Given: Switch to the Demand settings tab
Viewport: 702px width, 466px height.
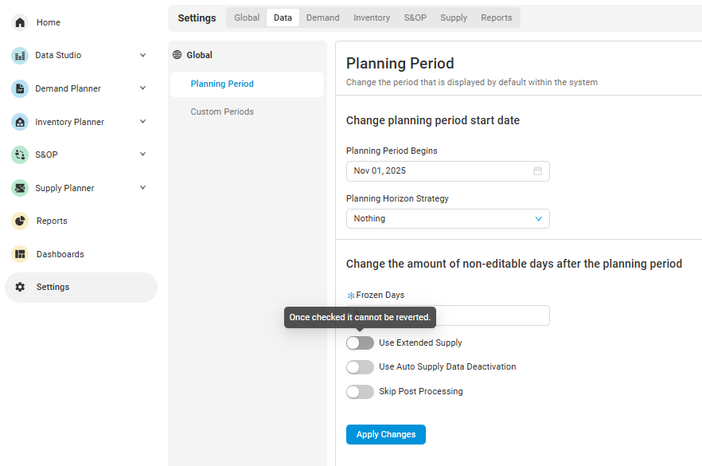Looking at the screenshot, I should tap(322, 18).
